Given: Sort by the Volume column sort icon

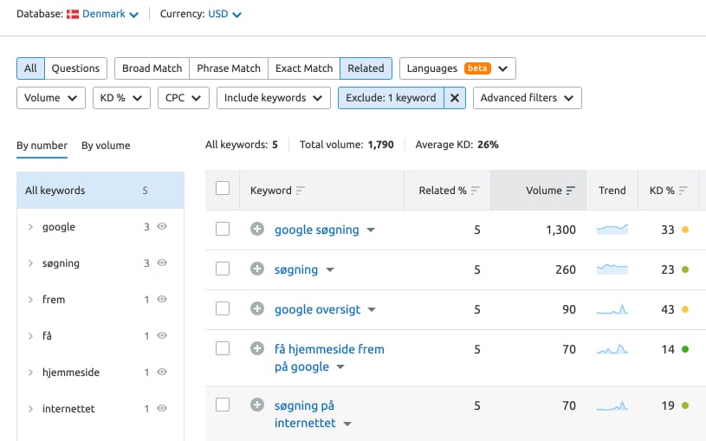Looking at the screenshot, I should click(x=571, y=191).
